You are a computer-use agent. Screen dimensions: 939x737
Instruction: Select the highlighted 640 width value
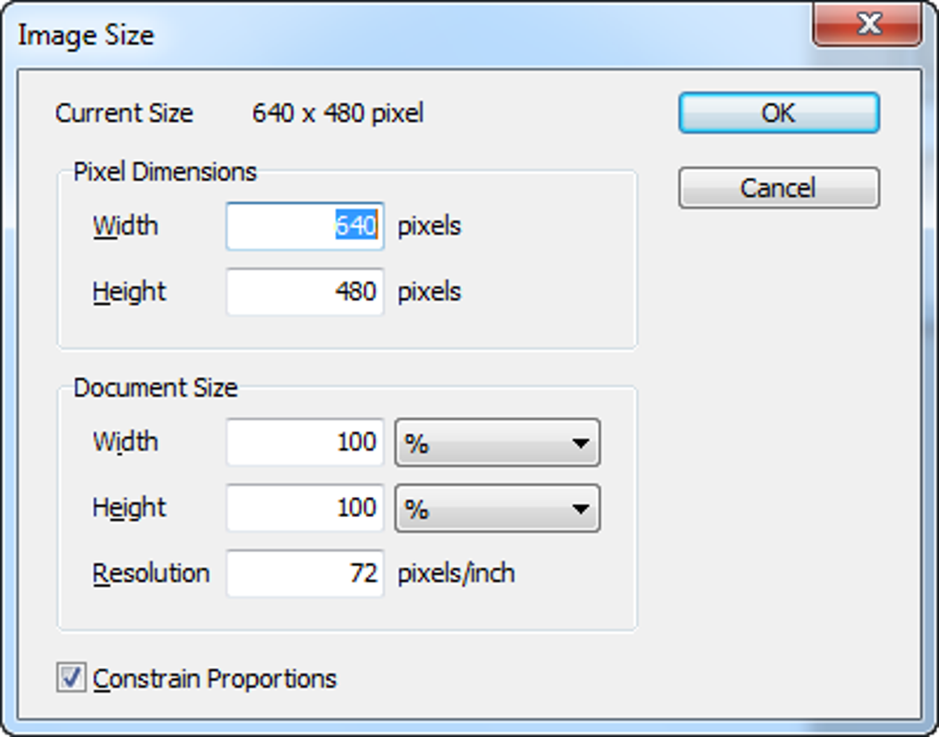355,226
